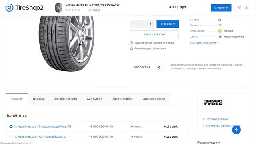Open the Дополнительно tab

tap(154, 99)
